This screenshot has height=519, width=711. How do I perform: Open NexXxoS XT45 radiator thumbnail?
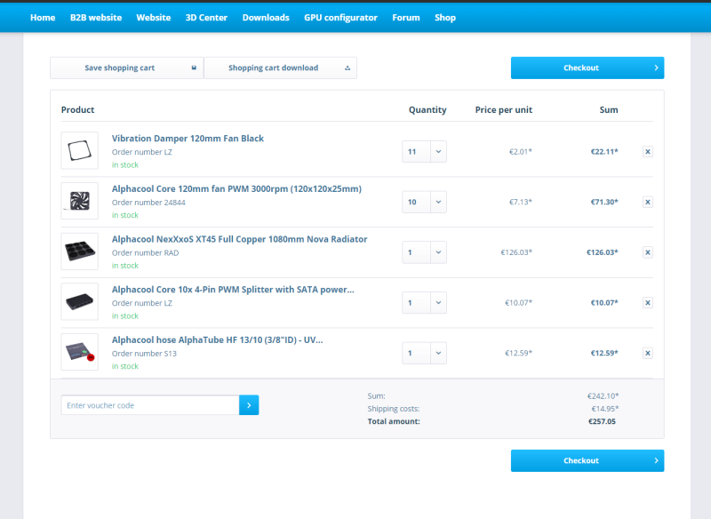[x=80, y=252]
